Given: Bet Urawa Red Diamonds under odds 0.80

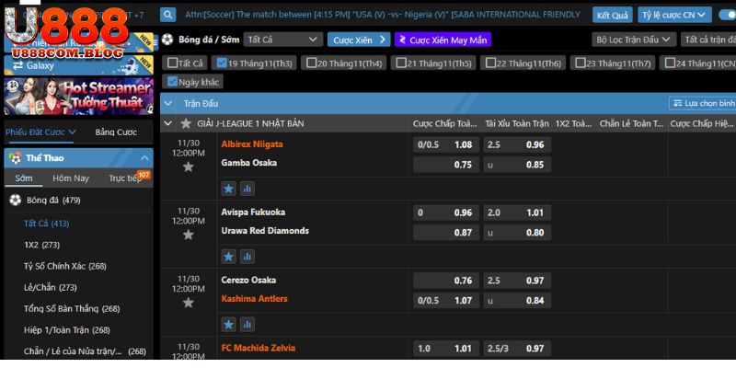Looking at the screenshot, I should [517, 233].
